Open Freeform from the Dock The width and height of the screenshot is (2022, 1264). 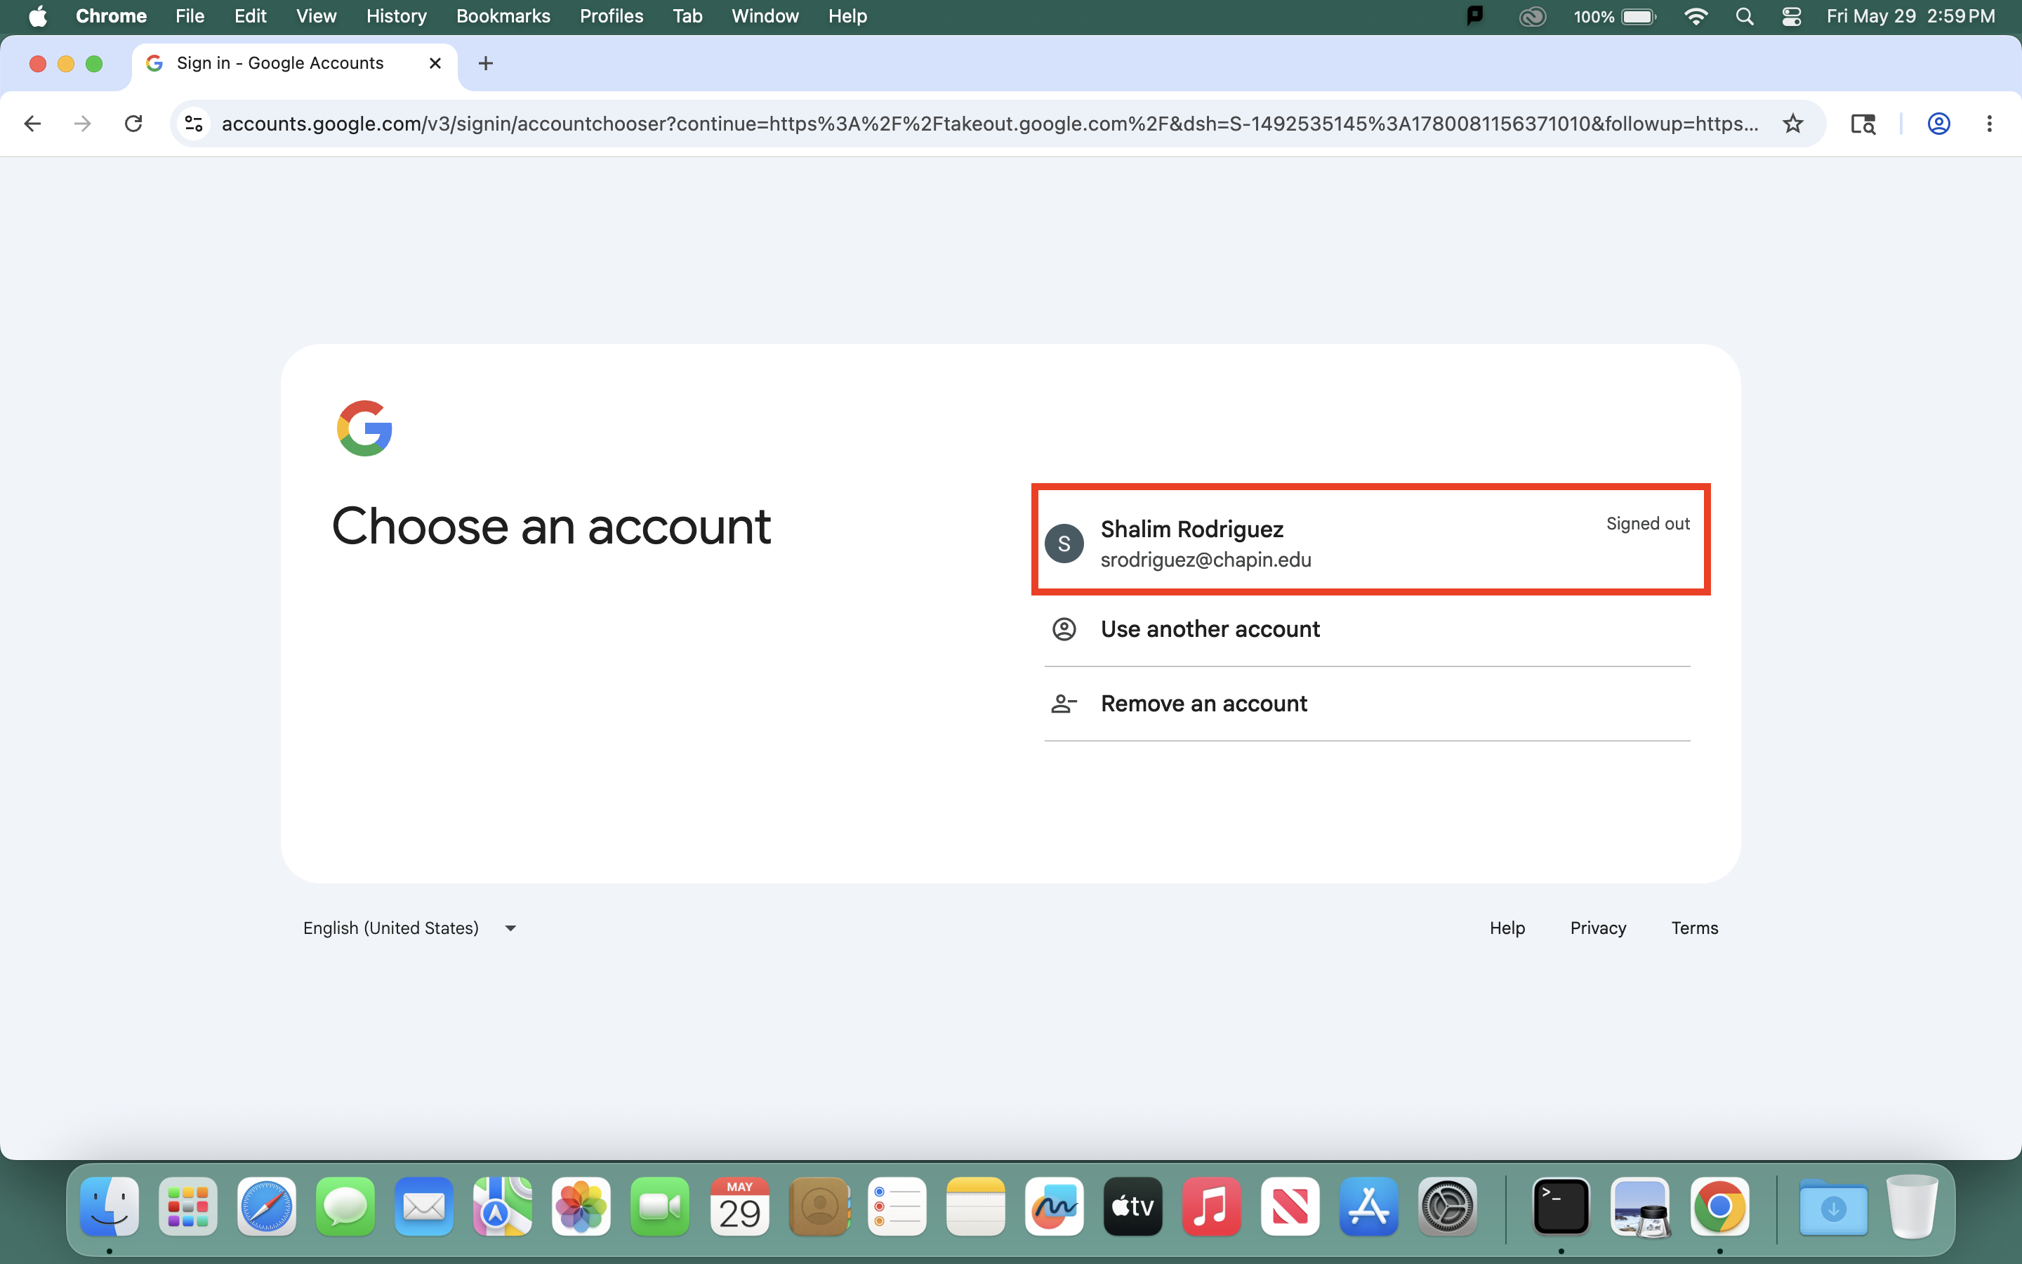click(1054, 1206)
